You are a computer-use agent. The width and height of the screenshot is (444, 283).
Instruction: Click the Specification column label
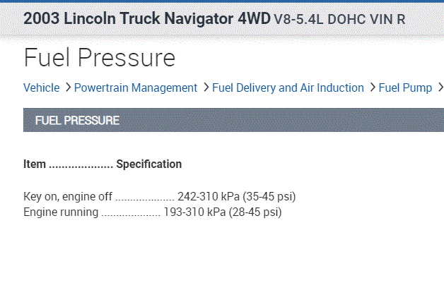[x=148, y=164]
